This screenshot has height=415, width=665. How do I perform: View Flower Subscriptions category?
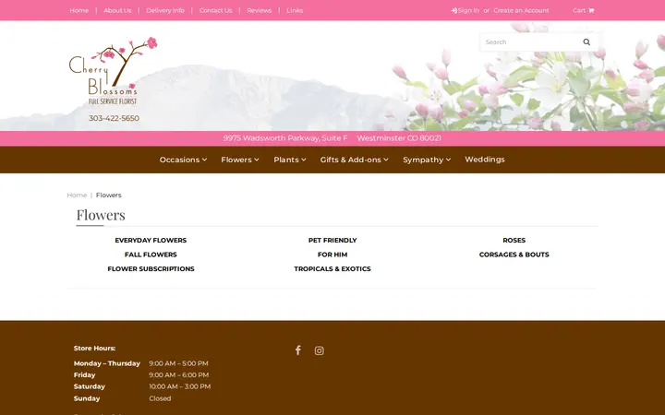(x=151, y=269)
